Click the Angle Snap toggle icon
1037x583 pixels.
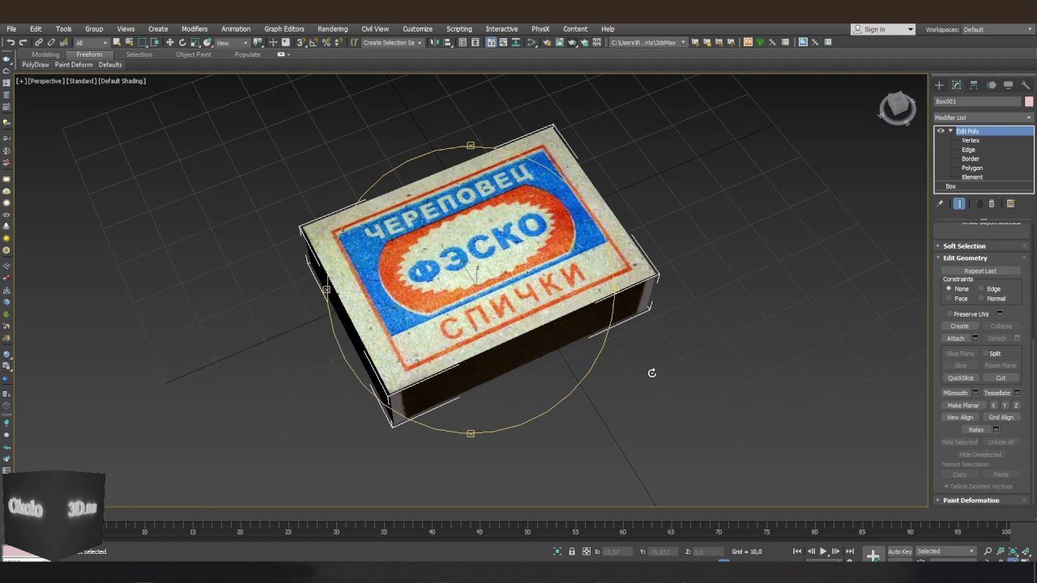coord(313,42)
